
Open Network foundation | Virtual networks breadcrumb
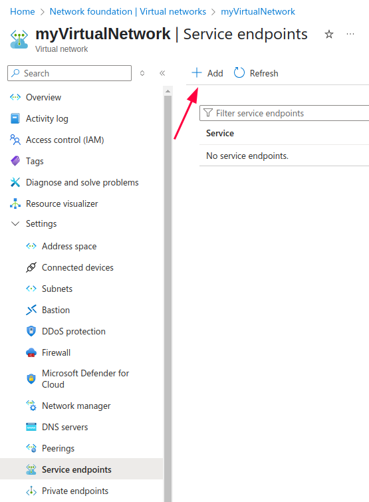pos(128,11)
